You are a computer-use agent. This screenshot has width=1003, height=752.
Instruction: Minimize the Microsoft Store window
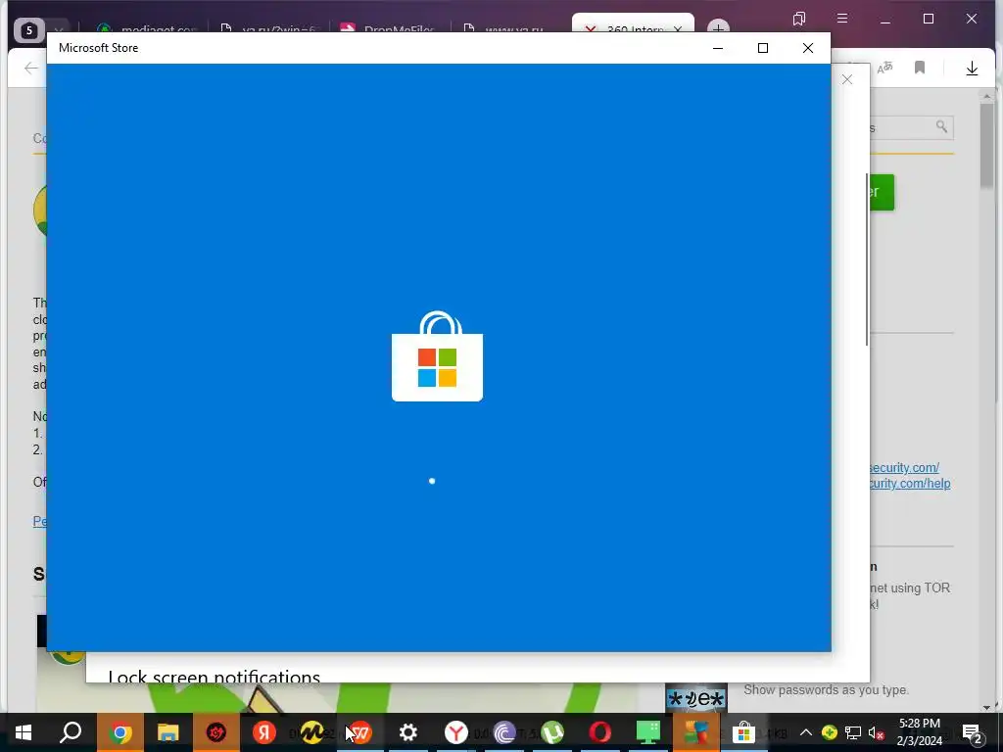click(x=718, y=48)
